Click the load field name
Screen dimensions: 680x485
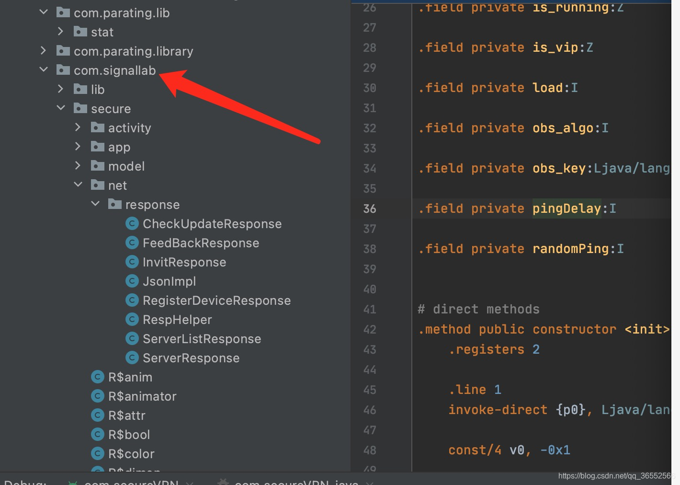tap(547, 88)
